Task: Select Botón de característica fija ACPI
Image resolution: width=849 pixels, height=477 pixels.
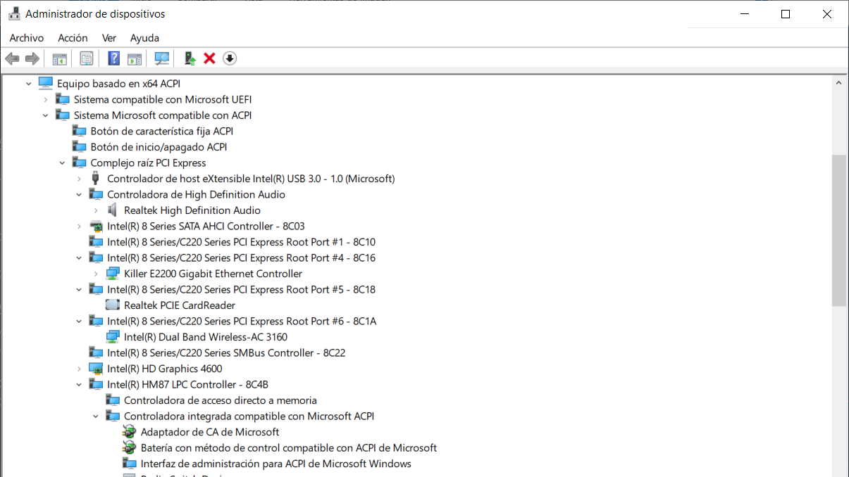Action: point(162,132)
